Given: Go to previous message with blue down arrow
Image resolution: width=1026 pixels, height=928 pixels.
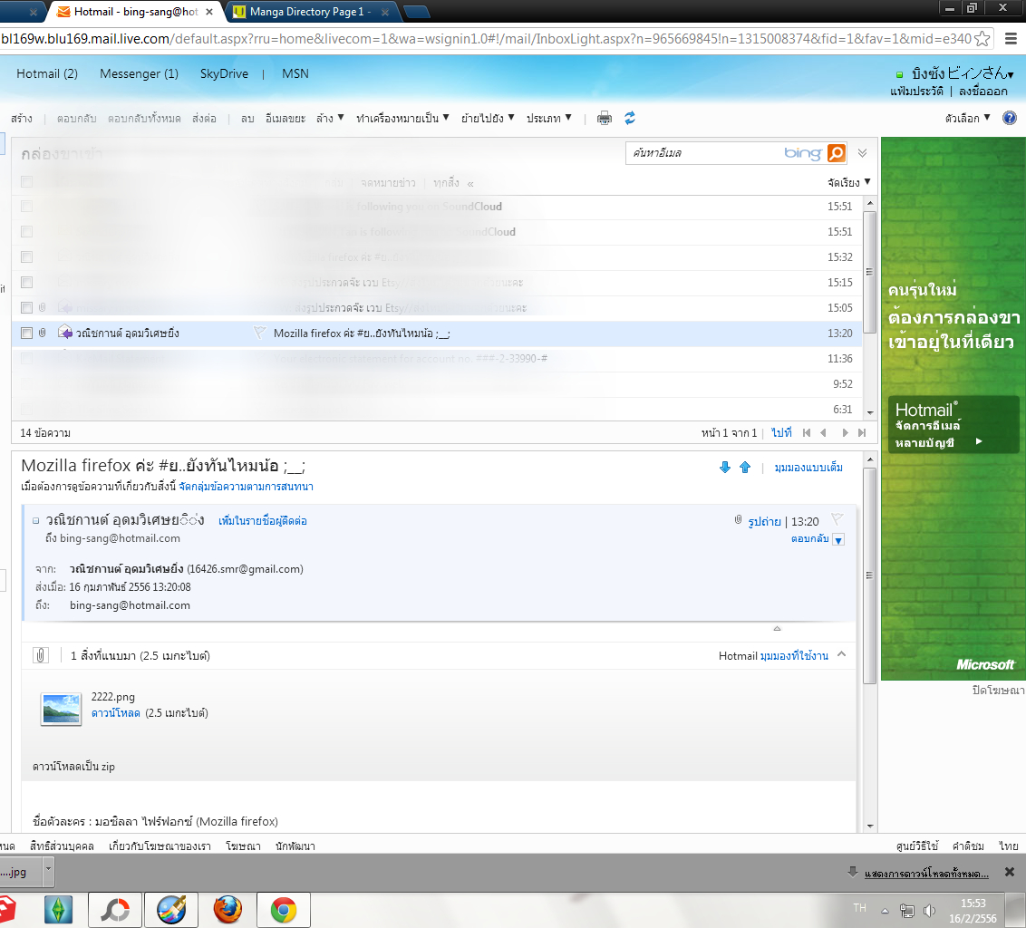Looking at the screenshot, I should coord(725,468).
